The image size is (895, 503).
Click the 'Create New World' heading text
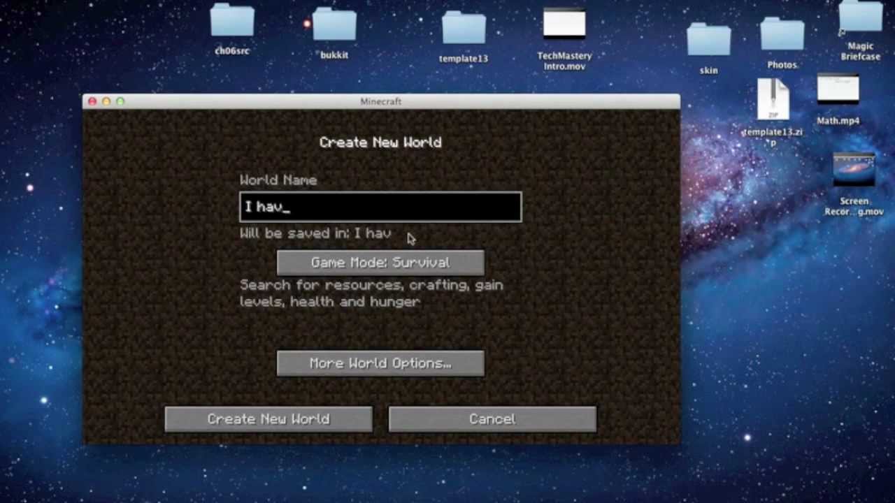coord(380,143)
